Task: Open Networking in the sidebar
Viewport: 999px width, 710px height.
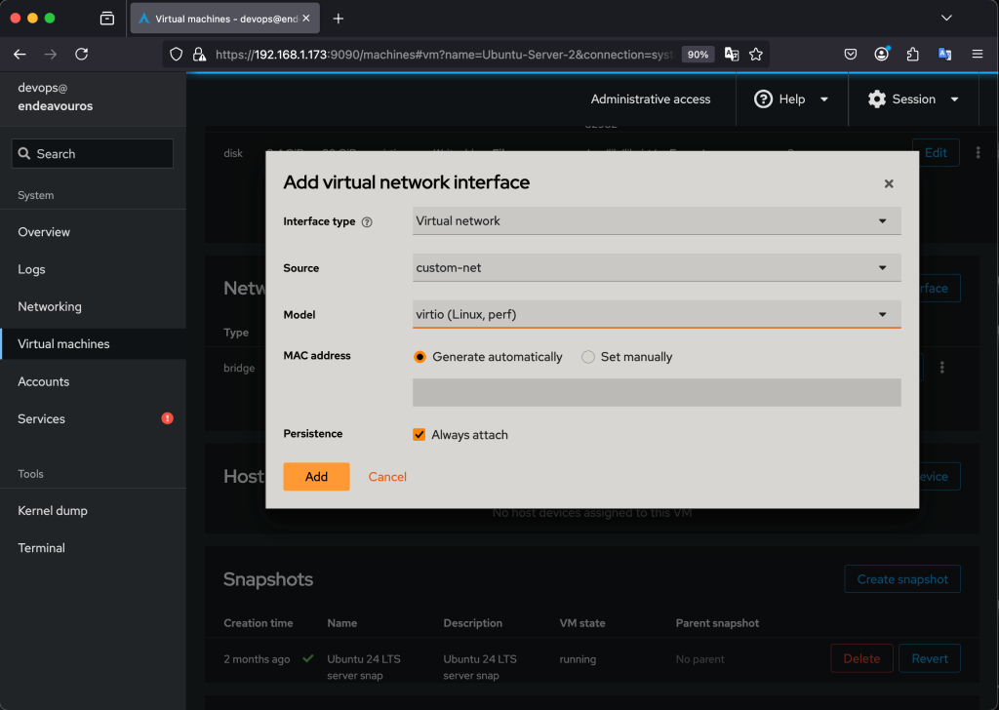Action: click(x=50, y=306)
